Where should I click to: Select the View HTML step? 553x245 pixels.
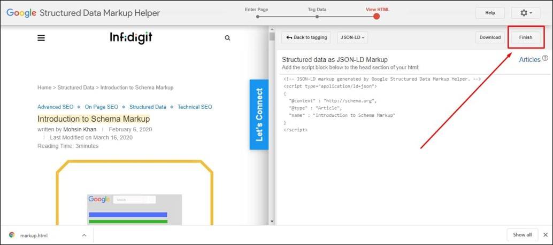[377, 13]
